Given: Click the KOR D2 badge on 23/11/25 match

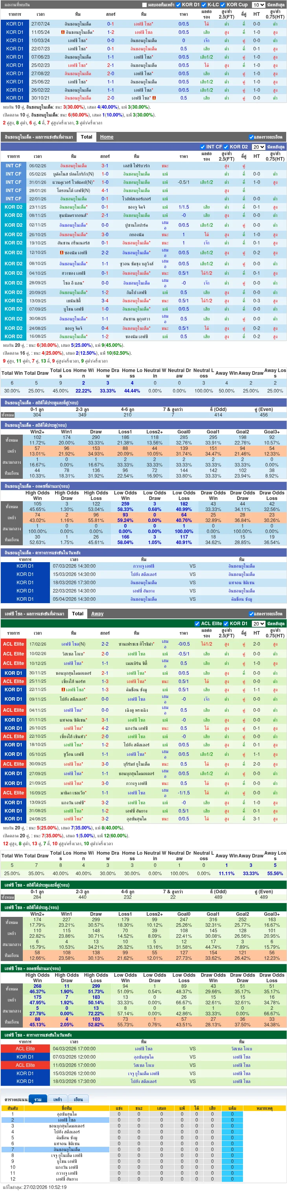Looking at the screenshot, I should point(13,207).
